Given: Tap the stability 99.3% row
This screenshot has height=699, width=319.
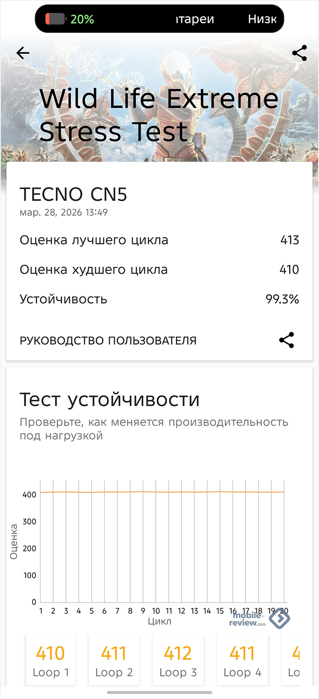Looking at the screenshot, I should [159, 299].
